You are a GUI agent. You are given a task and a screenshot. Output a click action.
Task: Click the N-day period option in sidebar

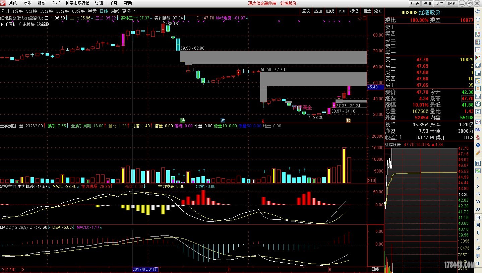tap(478, 240)
